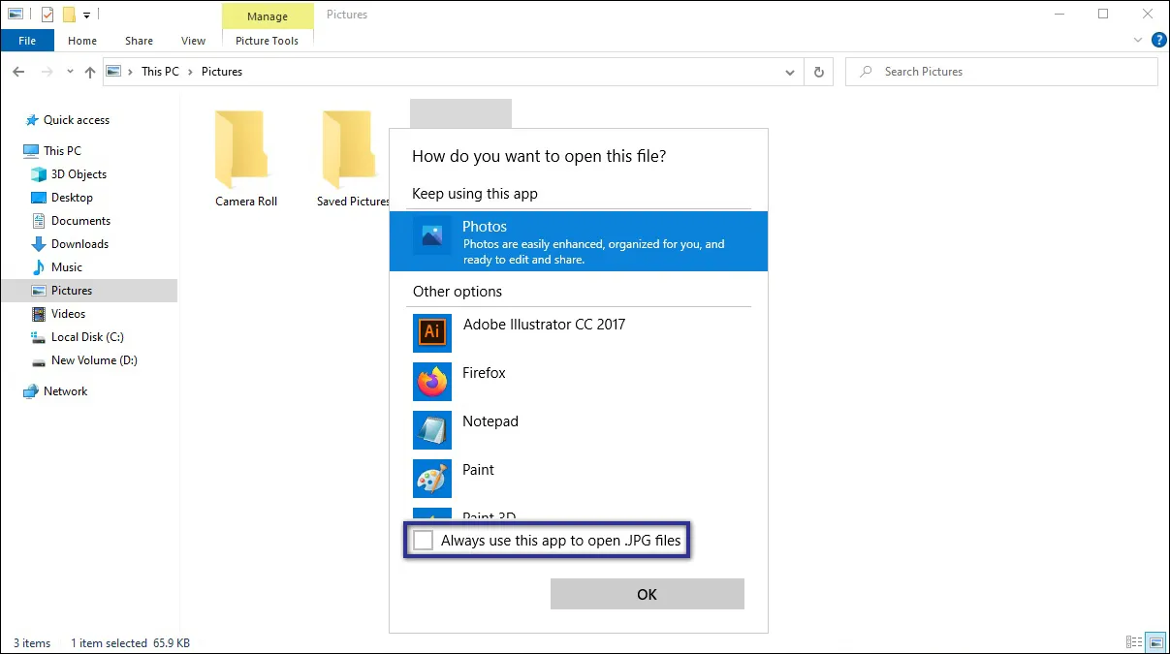Select the Photos app icon
The height and width of the screenshot is (654, 1170).
click(x=431, y=241)
